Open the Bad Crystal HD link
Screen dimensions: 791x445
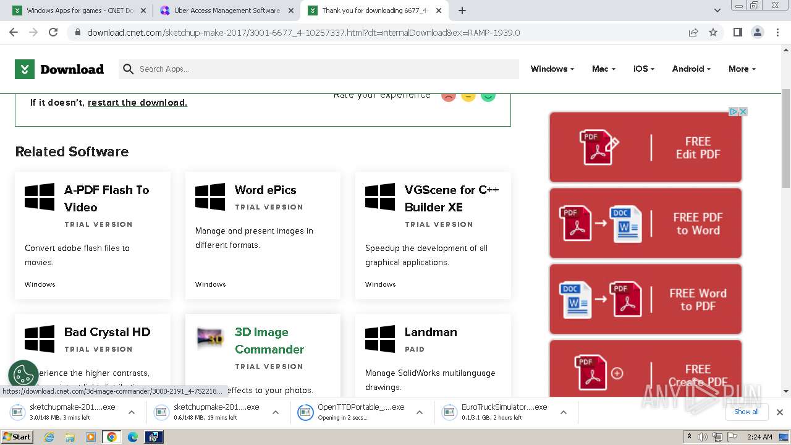tap(107, 332)
